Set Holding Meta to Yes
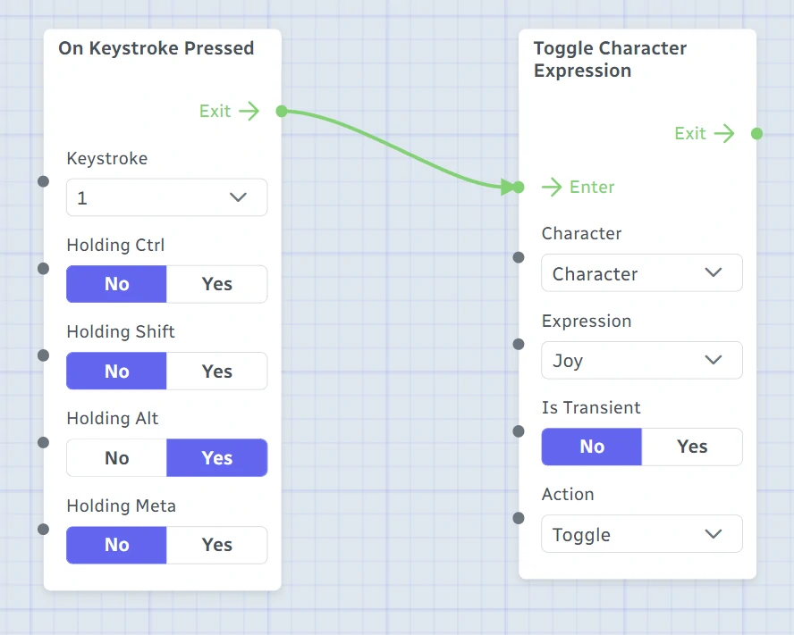The width and height of the screenshot is (794, 635). [x=216, y=545]
